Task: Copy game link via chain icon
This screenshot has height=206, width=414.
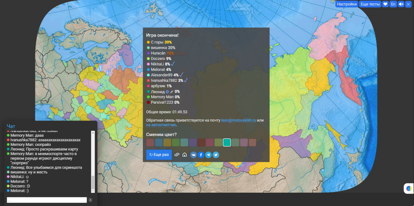Action: pos(177,155)
